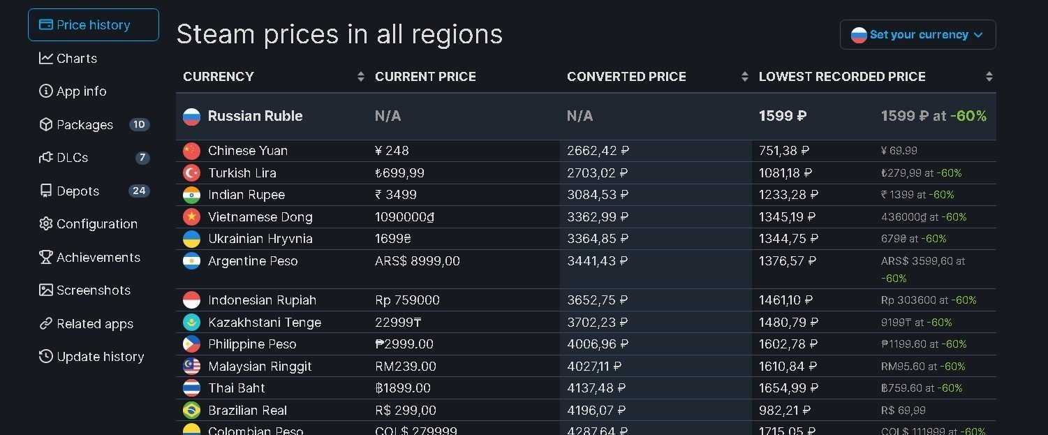Image resolution: width=1048 pixels, height=435 pixels.
Task: Click the App info circle icon
Action: click(x=46, y=91)
